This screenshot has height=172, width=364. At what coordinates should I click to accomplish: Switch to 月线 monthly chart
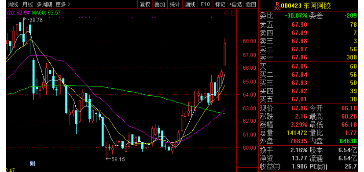pyautogui.click(x=27, y=4)
